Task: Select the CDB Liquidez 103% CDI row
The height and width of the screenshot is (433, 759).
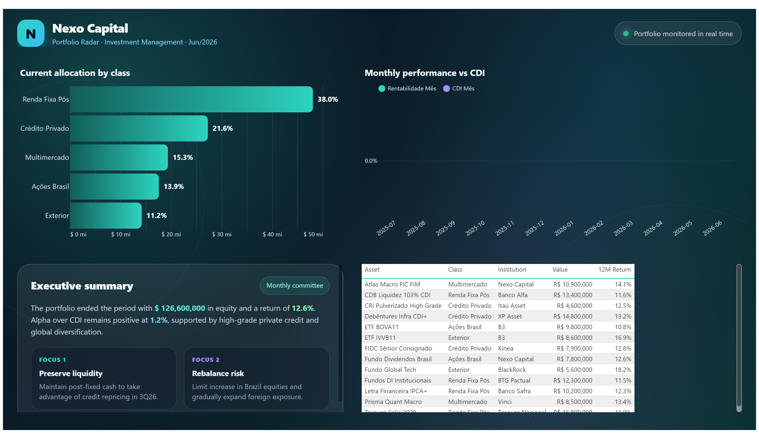Action: point(498,295)
